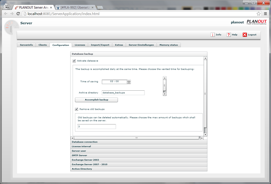The width and height of the screenshot is (271, 184).
Task: Close the PLANOUT Server browser tab
Action: point(51,8)
